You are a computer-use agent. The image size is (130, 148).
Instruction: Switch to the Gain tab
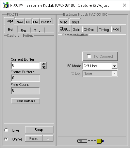(76, 30)
